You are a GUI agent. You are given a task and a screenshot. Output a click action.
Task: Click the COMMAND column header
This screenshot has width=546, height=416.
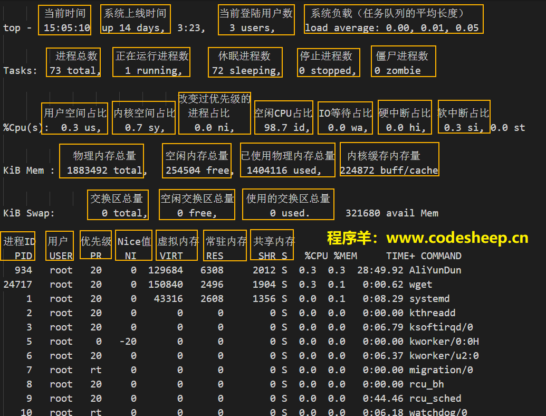(441, 256)
